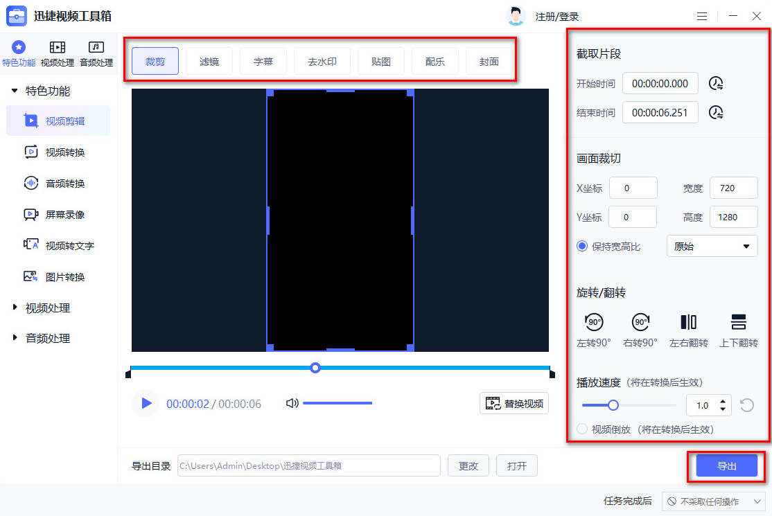This screenshot has height=516, width=772.
Task: Open 视频转换 in the sidebar
Action: pos(58,152)
